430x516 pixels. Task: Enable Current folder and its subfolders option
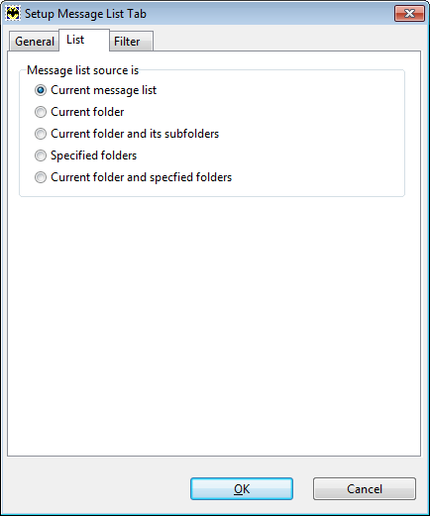41,134
